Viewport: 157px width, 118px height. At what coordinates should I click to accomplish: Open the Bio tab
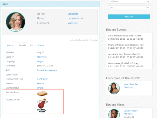pyautogui.click(x=32, y=45)
